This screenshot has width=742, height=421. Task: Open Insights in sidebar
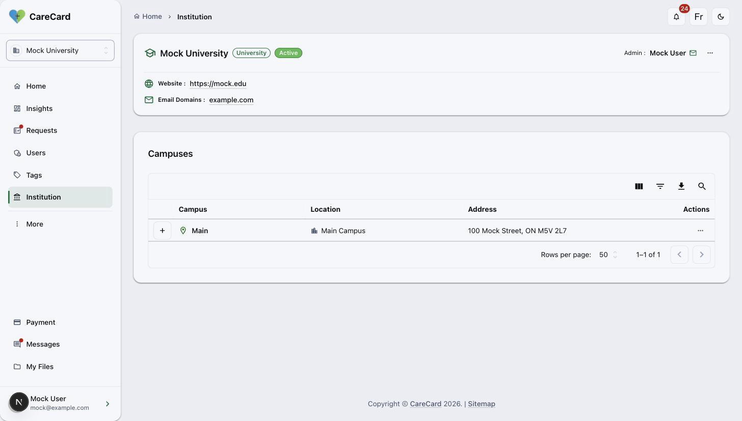pyautogui.click(x=60, y=108)
